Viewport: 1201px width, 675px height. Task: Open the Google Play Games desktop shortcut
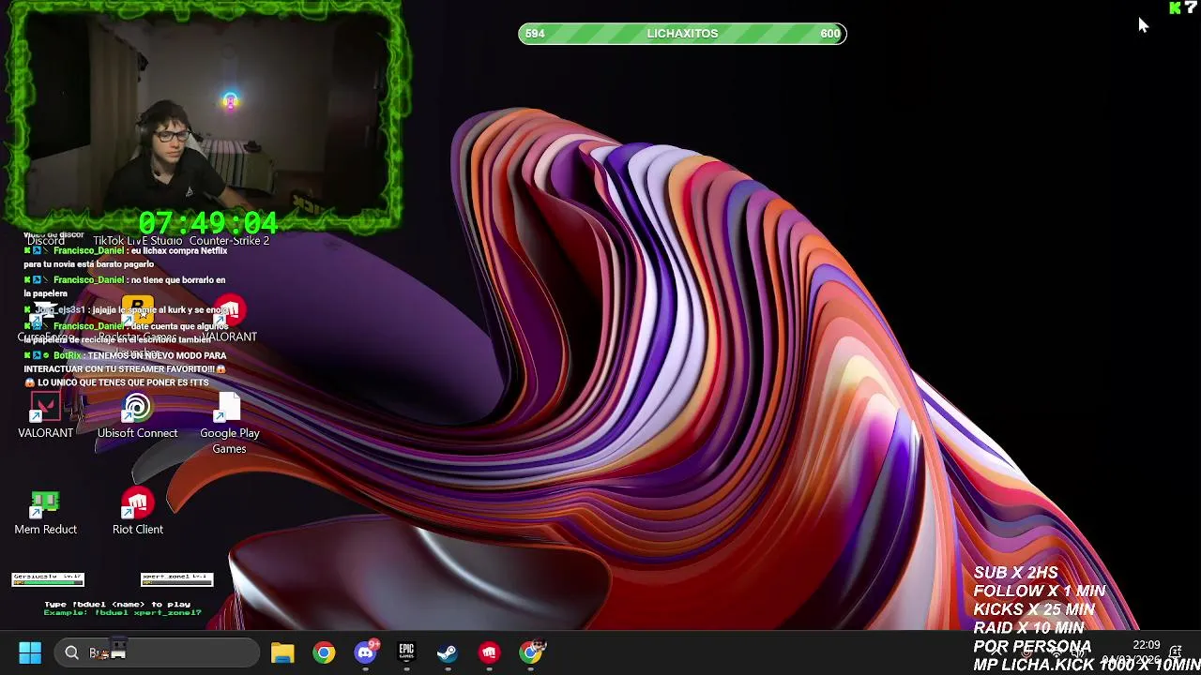click(x=229, y=424)
